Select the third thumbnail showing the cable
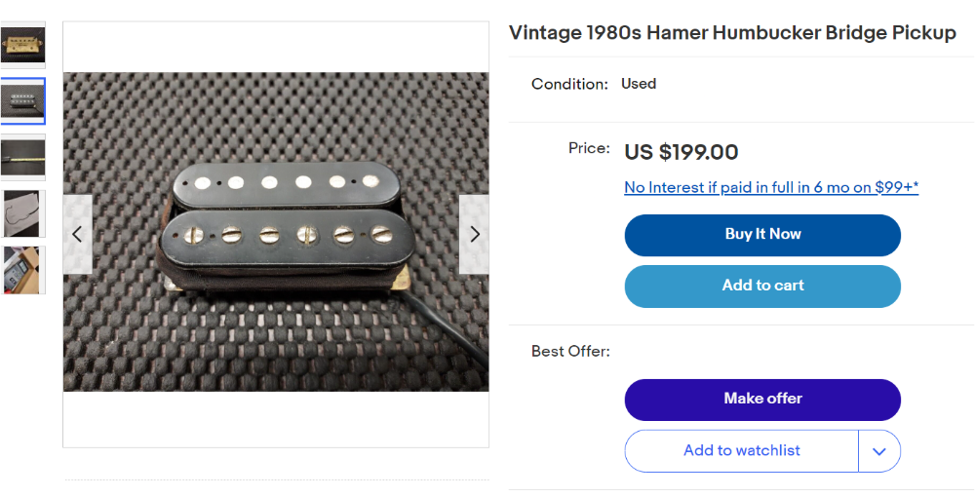 [x=22, y=157]
